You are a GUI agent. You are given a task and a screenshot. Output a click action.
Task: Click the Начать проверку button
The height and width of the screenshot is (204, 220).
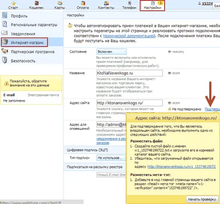(202, 199)
